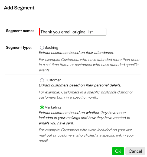Click the Customer example about postcode district
This screenshot has height=157, width=147.
coord(86,95)
